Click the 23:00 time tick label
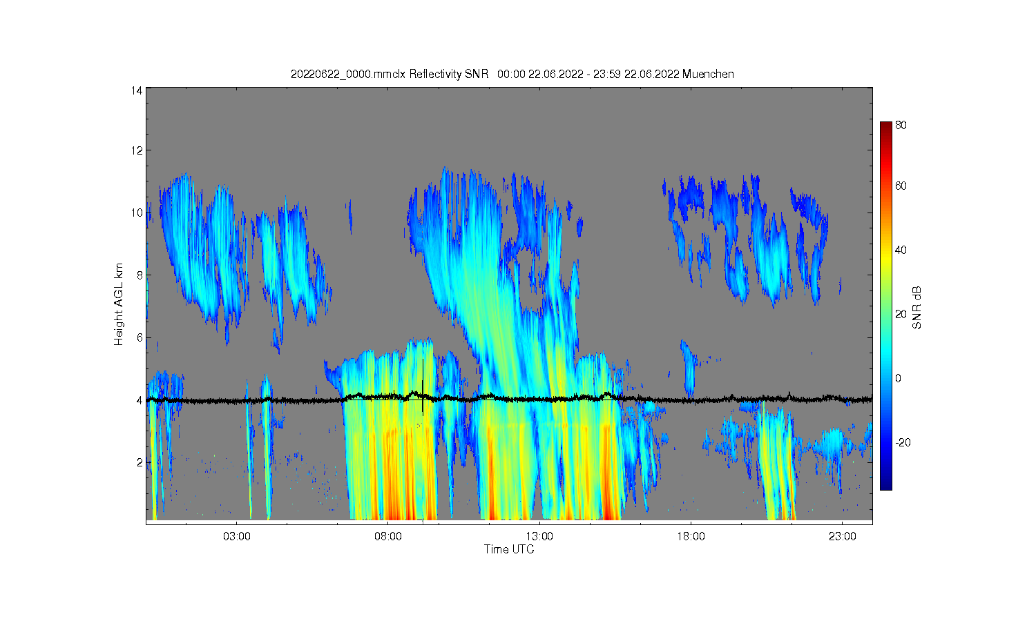 843,537
